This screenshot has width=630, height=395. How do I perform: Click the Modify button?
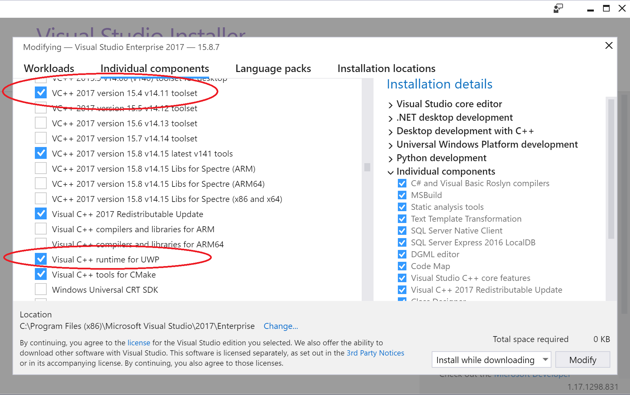coord(583,359)
